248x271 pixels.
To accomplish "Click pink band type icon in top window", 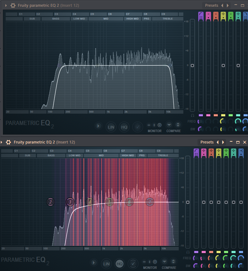I will [x=209, y=16].
